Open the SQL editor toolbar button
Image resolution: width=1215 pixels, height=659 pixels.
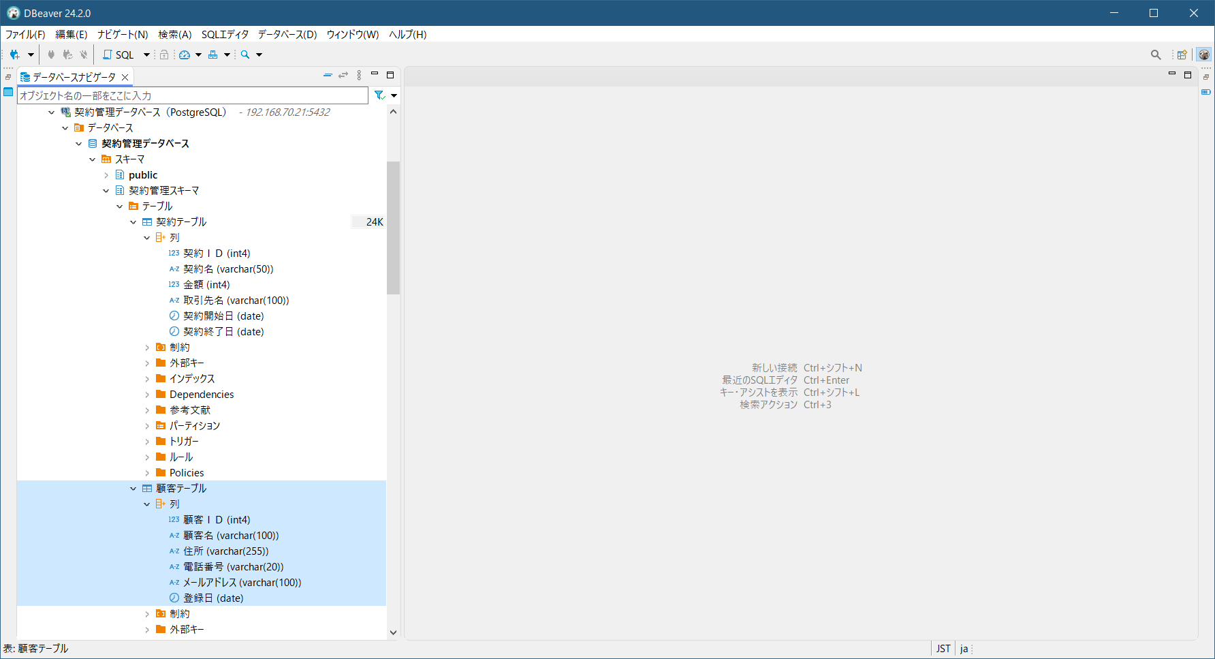click(119, 55)
